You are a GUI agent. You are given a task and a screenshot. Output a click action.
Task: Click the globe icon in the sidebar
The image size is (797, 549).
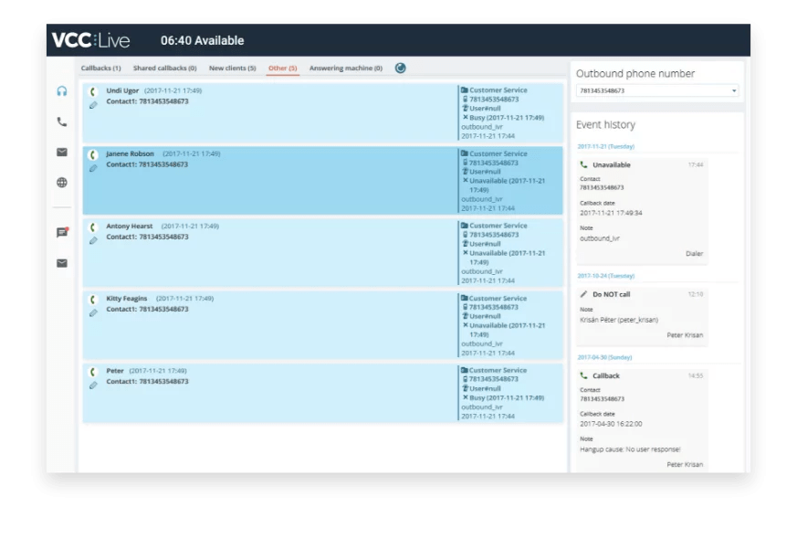point(62,185)
